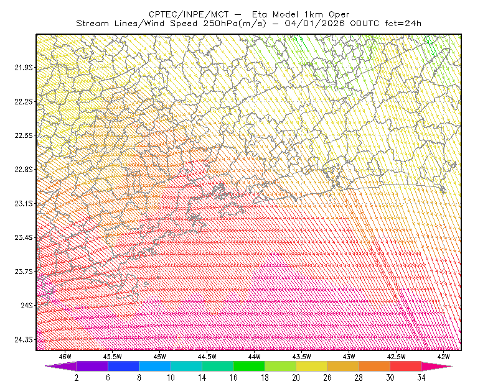
Task: Select the light blue 8-10 legend color
Action: point(155,366)
